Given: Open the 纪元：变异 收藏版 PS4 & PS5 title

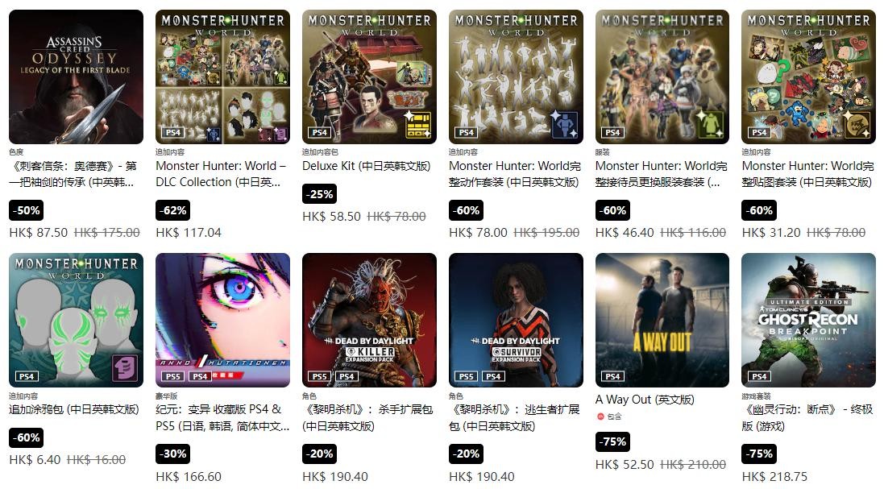Looking at the screenshot, I should (x=222, y=417).
